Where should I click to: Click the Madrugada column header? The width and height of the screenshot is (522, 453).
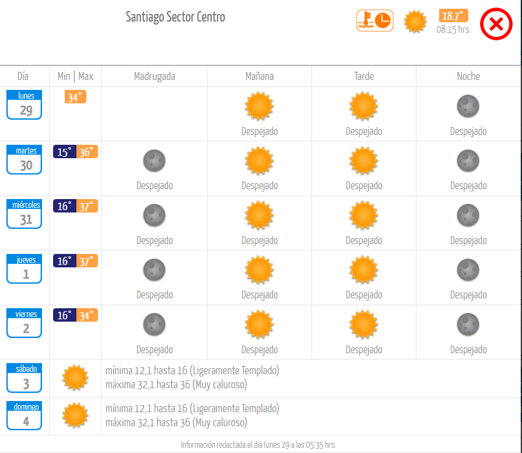(155, 76)
